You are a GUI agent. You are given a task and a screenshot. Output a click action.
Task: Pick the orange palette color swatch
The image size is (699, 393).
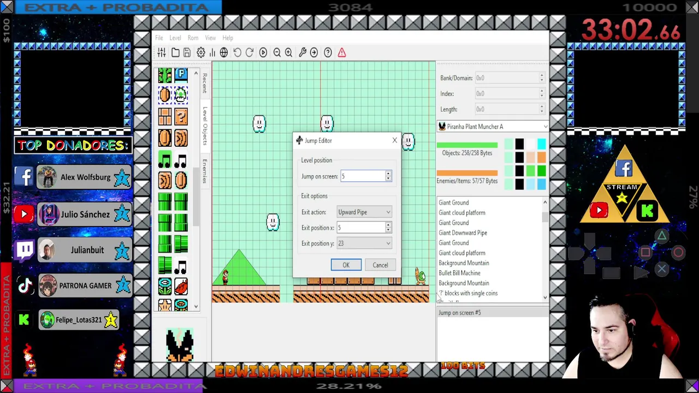coord(541,158)
